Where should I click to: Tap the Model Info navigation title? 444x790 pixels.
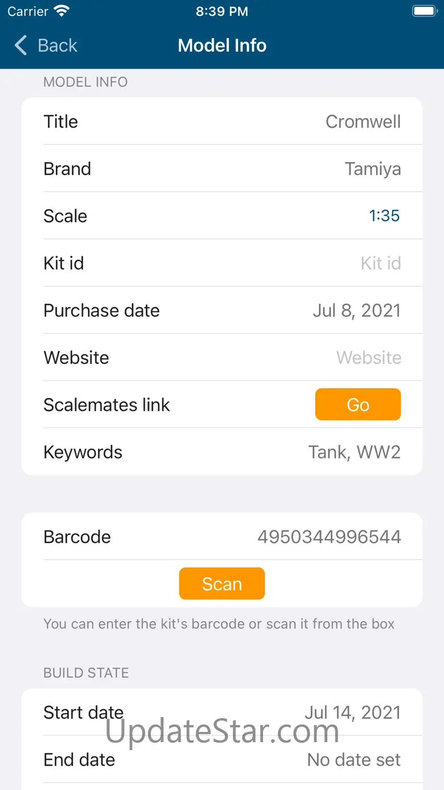[222, 46]
